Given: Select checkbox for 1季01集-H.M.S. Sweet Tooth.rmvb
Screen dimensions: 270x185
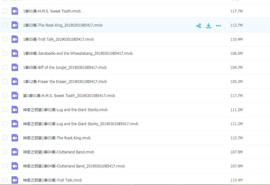Looking at the screenshot, I should tap(5, 11).
